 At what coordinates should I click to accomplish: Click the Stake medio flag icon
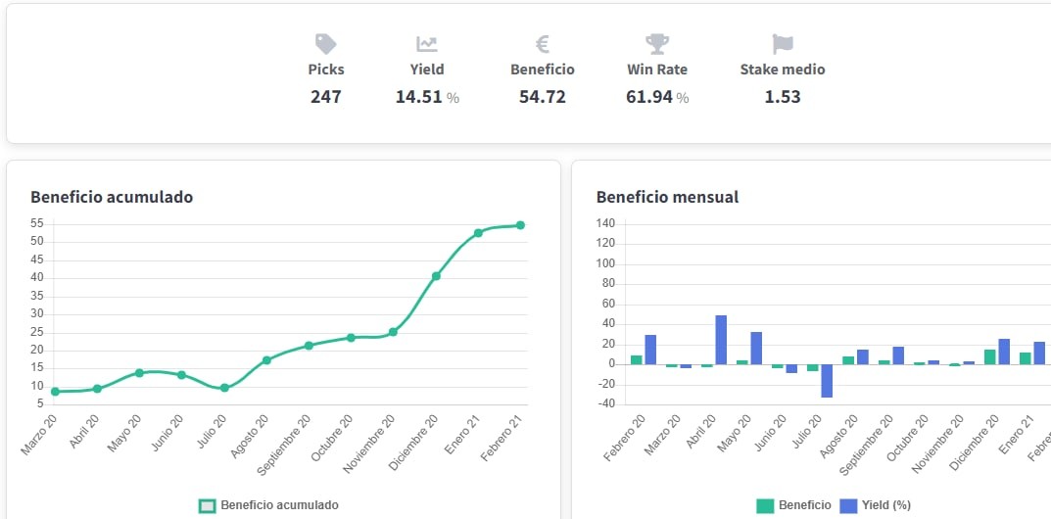783,44
